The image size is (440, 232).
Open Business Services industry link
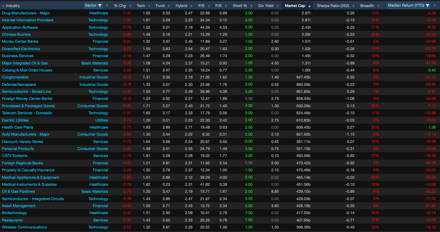tap(18, 56)
